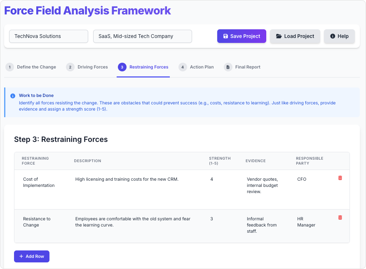Screen dimensions: 366x269
Task: Add a new row to the table
Action: pos(32,256)
